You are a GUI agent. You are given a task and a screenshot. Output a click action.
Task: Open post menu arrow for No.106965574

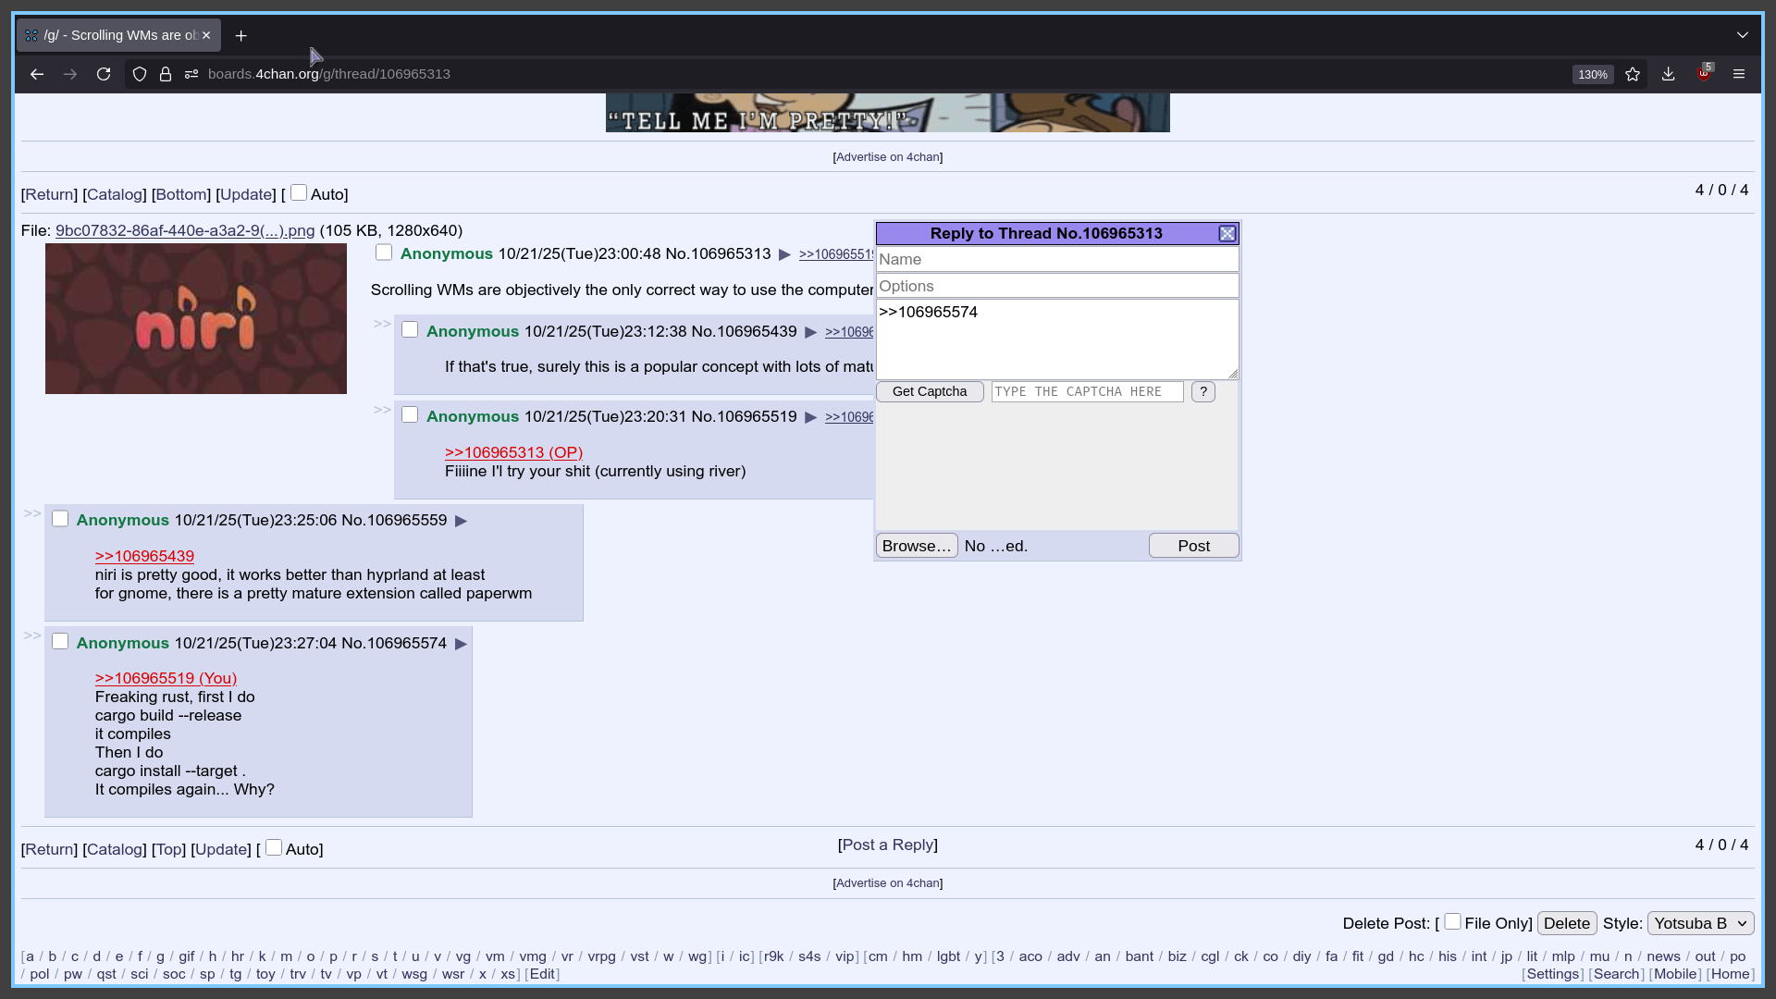pos(461,644)
